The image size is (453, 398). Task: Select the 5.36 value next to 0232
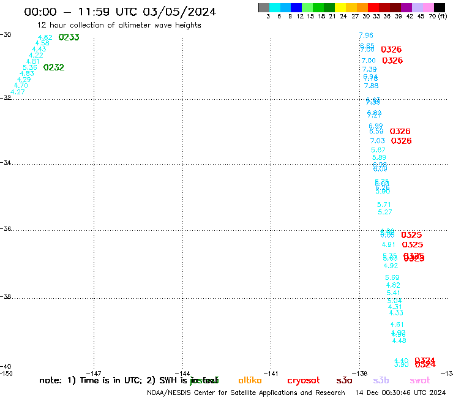point(30,67)
